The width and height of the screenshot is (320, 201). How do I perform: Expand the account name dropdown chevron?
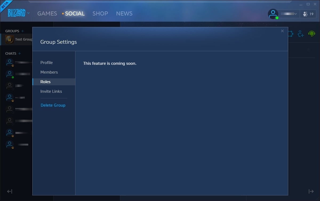point(295,14)
